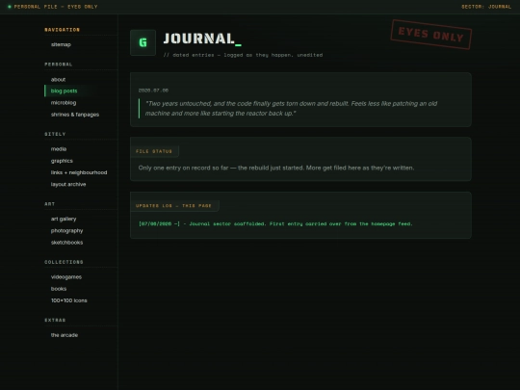Viewport: 520px width, 390px height.
Task: Enter the arcade link
Action: click(65, 335)
